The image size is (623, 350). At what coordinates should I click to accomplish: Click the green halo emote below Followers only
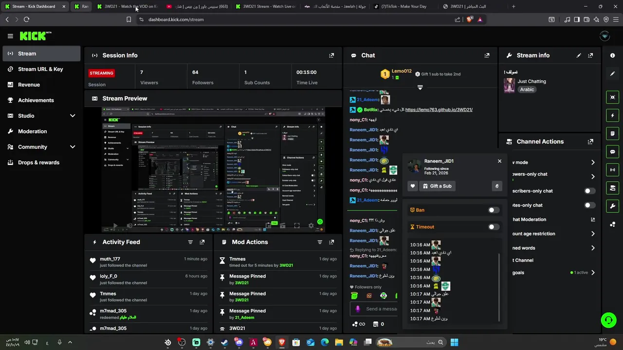click(x=354, y=296)
